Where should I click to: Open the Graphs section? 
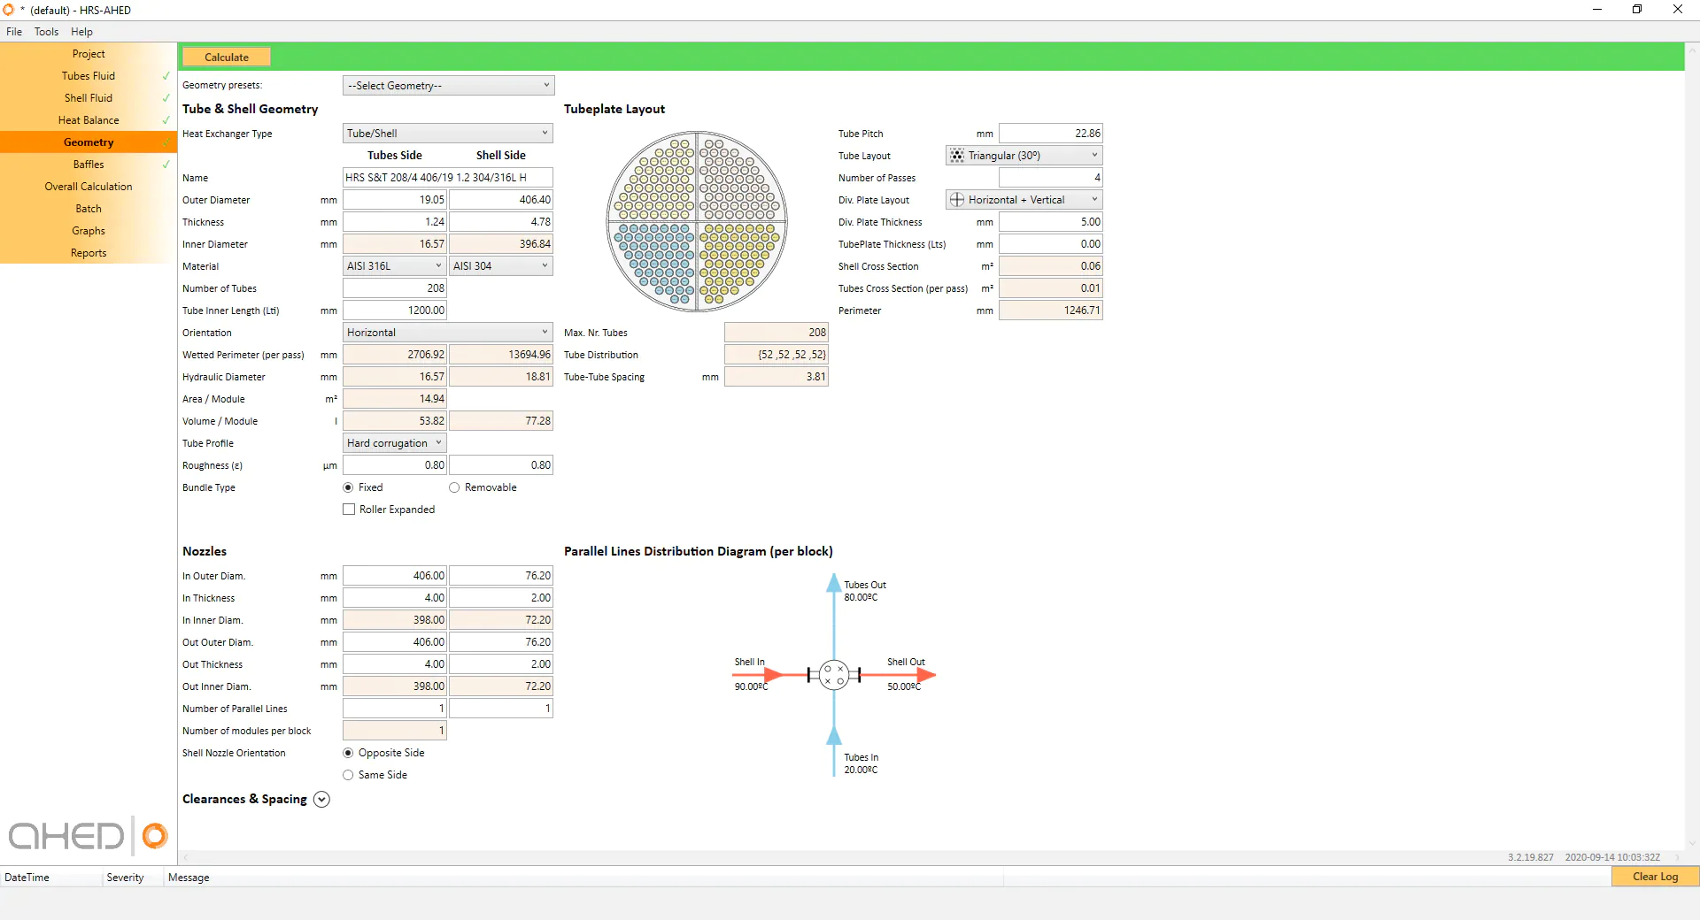(x=89, y=231)
